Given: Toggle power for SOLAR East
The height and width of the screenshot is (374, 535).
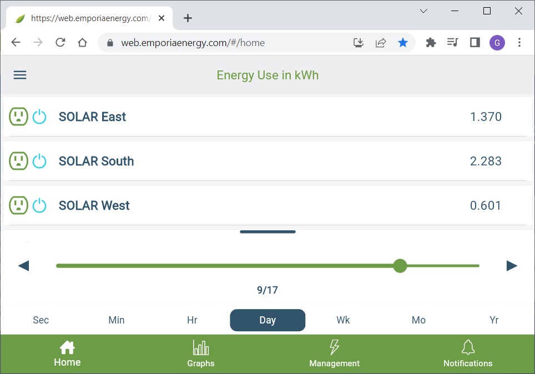Looking at the screenshot, I should click(x=39, y=117).
